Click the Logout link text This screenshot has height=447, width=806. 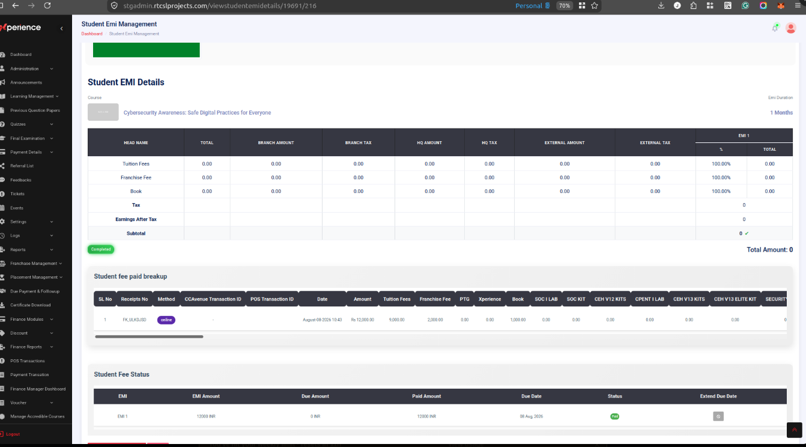pyautogui.click(x=13, y=434)
